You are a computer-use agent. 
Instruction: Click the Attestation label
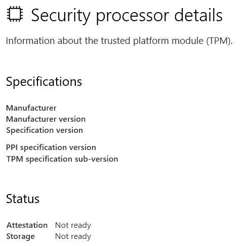click(x=27, y=225)
